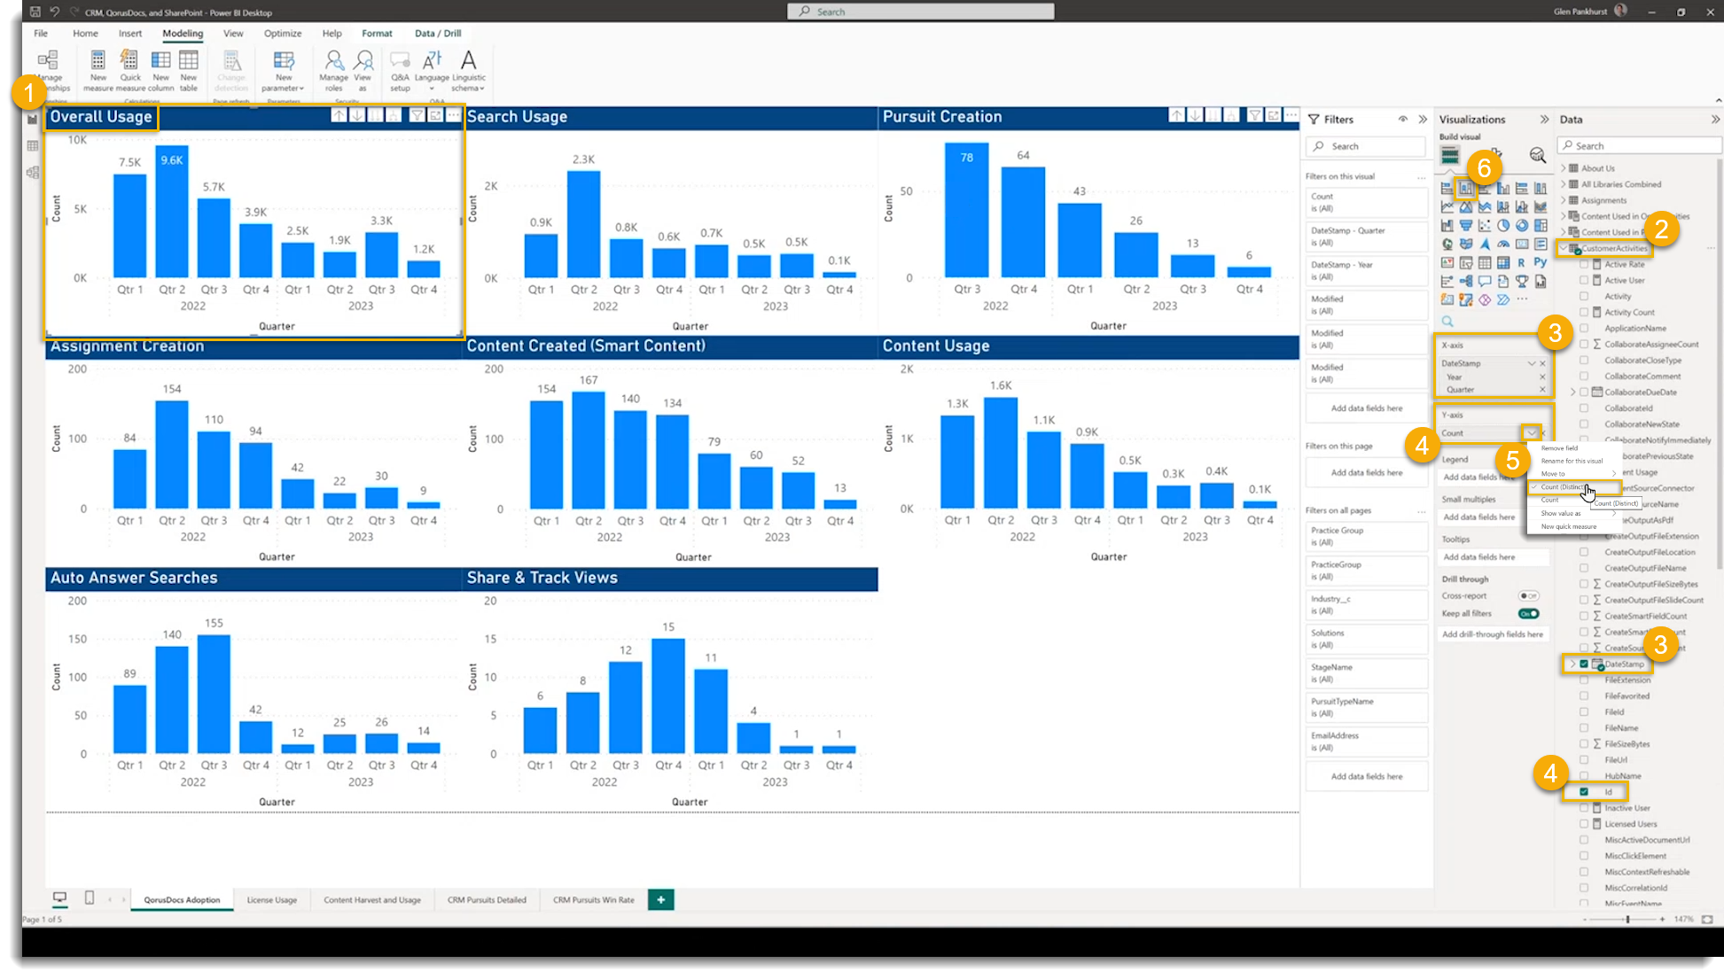
Task: Click the Quick measure ribbon icon
Action: [x=129, y=69]
